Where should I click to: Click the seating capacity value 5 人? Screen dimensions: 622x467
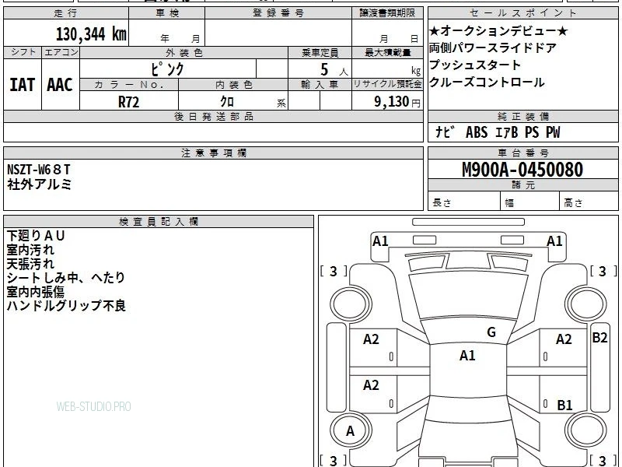pos(334,70)
